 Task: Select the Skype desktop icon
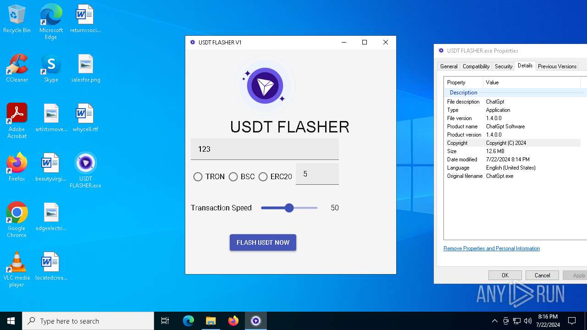[51, 69]
